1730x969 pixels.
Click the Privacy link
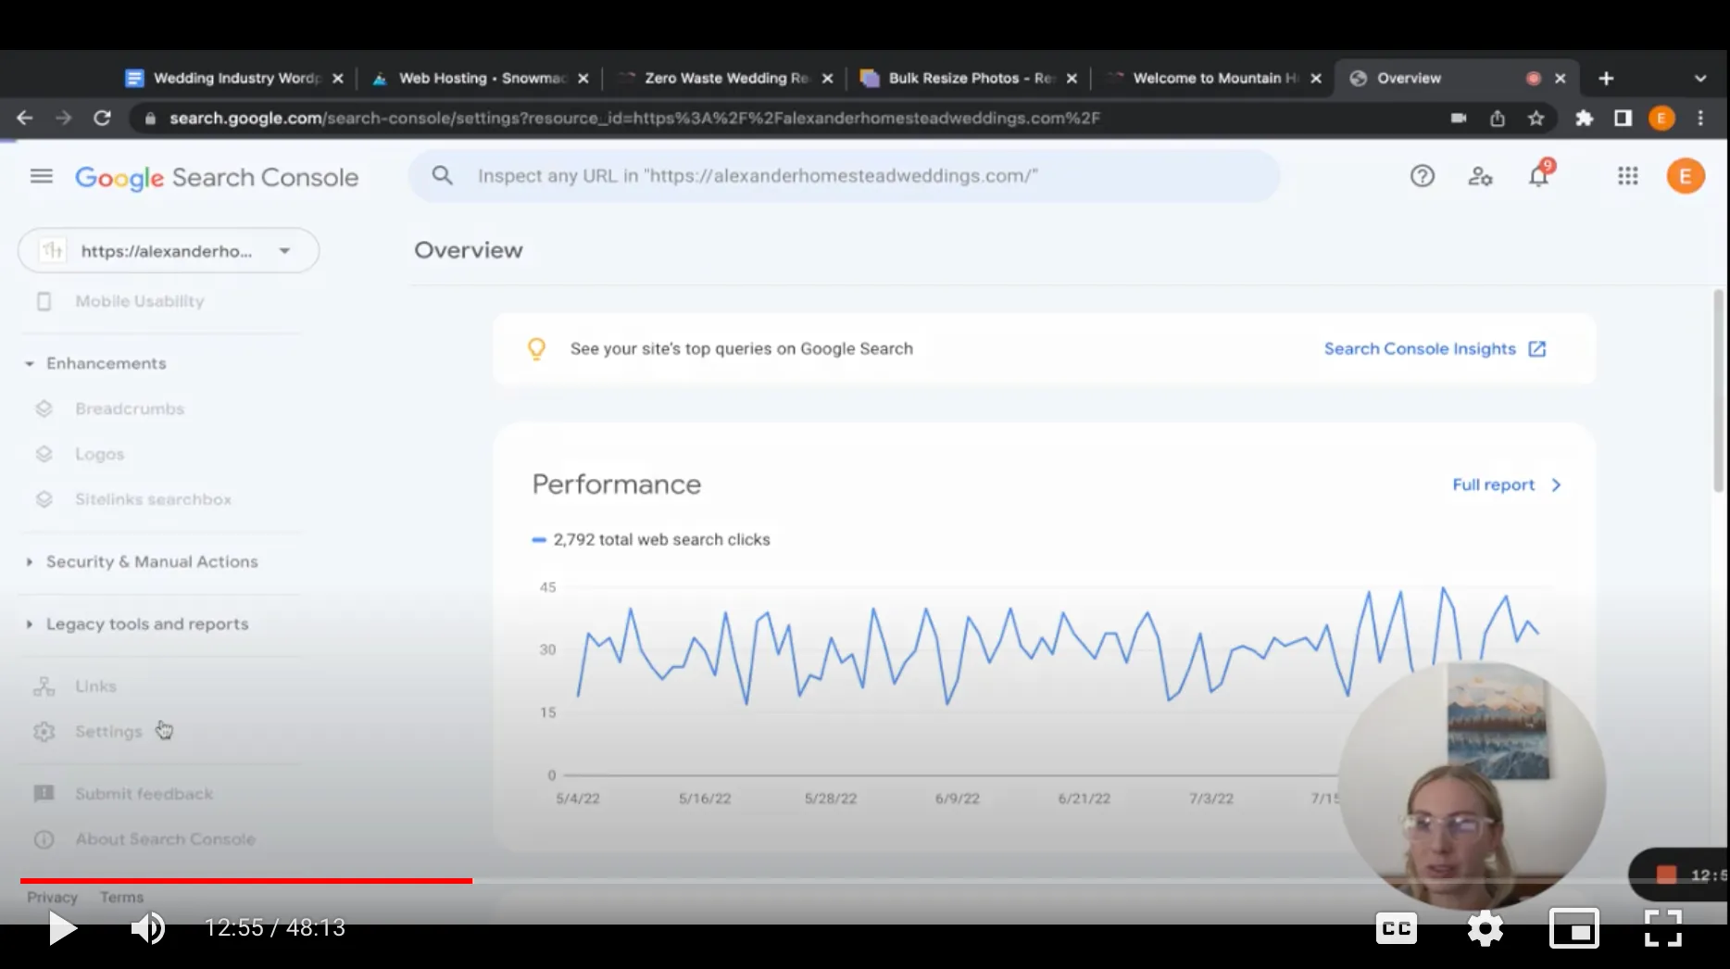click(x=52, y=898)
